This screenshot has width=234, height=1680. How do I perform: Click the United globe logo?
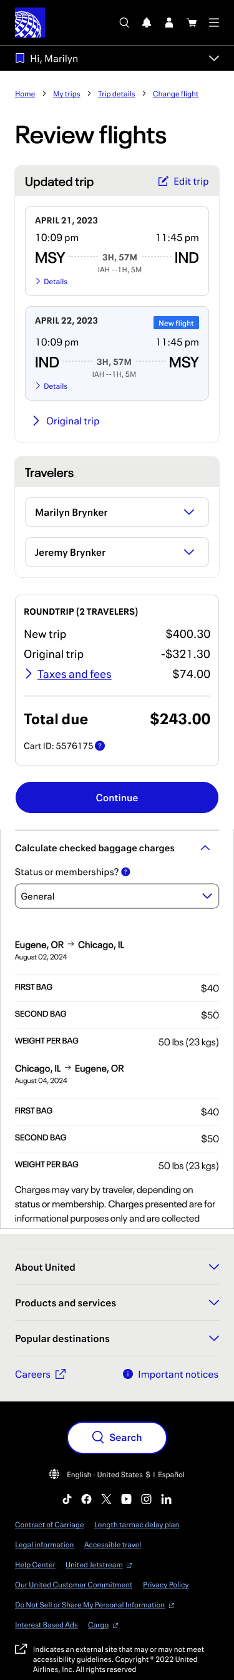(x=30, y=23)
